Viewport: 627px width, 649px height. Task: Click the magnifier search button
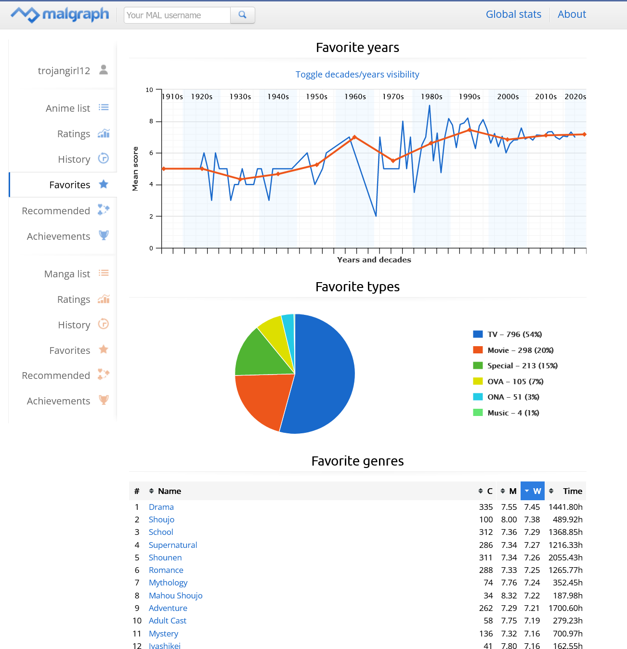click(242, 15)
